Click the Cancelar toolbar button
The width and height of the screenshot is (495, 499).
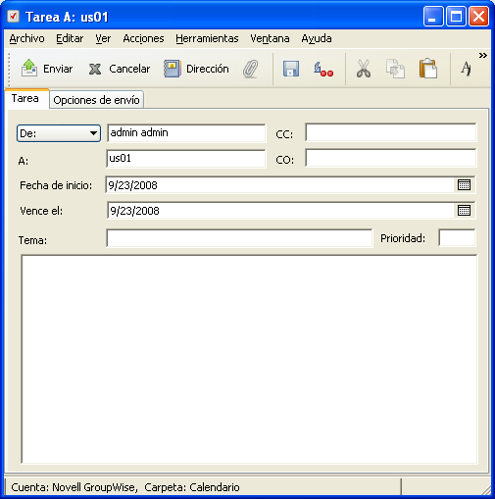(x=120, y=69)
